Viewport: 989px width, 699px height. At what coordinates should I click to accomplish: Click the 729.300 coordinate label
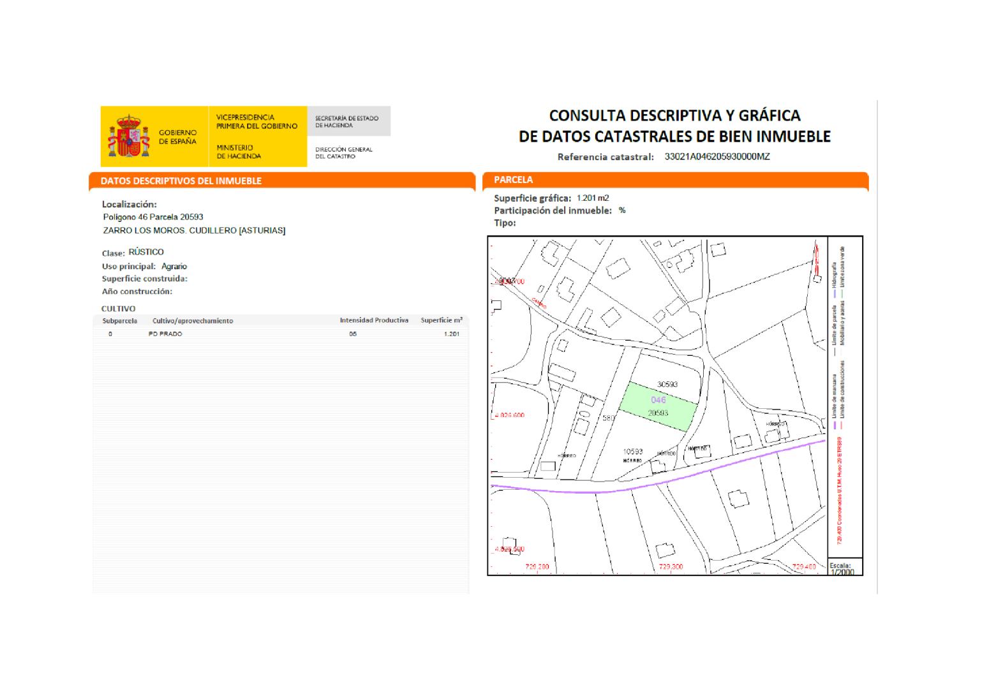click(671, 566)
